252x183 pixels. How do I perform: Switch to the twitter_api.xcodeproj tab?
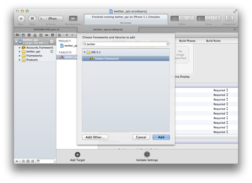coord(108,30)
